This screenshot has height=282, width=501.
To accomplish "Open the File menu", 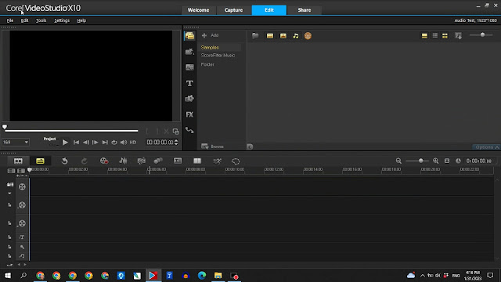I will (10, 20).
